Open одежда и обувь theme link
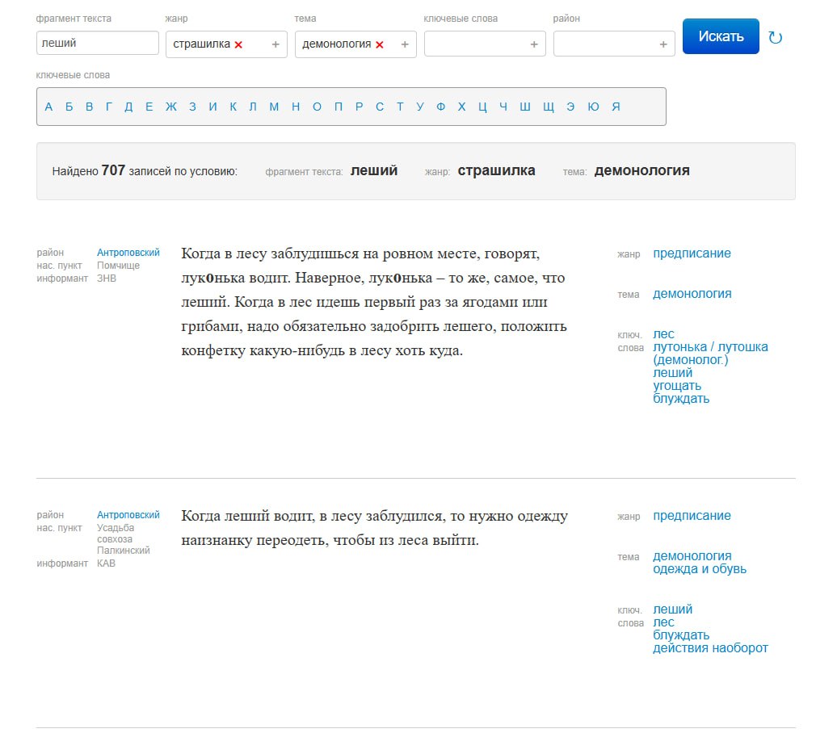 700,569
